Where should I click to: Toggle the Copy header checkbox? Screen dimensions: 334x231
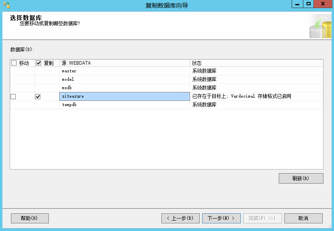click(x=39, y=63)
